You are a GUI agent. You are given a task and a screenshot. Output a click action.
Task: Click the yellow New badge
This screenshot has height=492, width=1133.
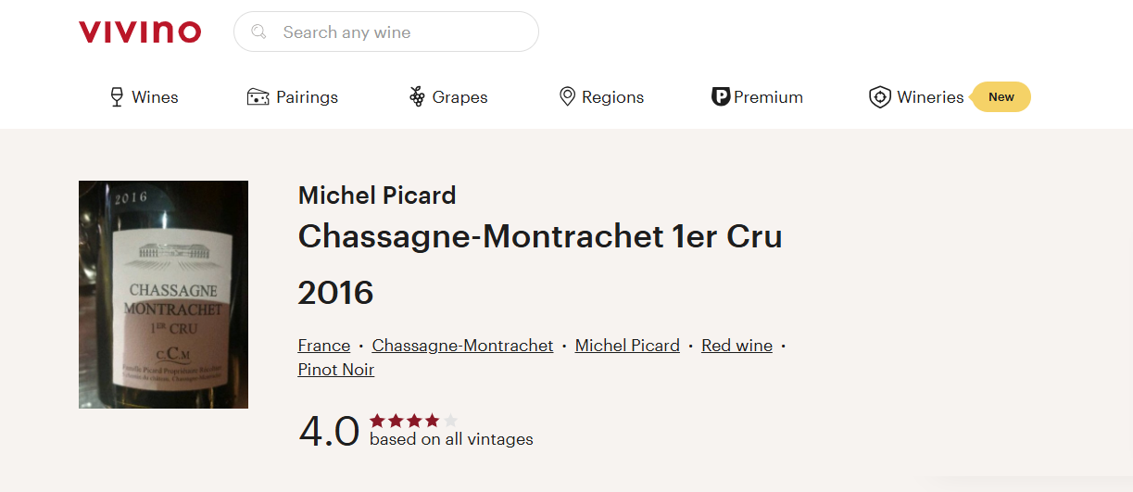pos(1001,97)
